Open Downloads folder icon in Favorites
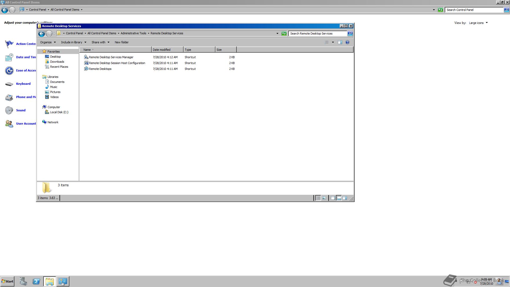 [x=47, y=62]
